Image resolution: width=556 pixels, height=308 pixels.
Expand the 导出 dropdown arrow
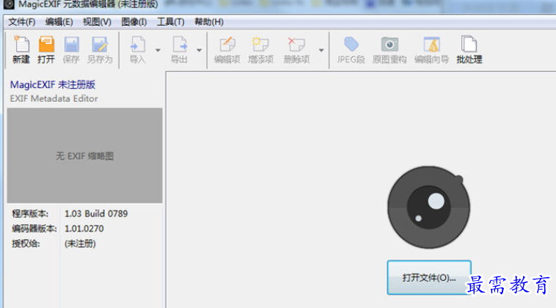click(200, 51)
